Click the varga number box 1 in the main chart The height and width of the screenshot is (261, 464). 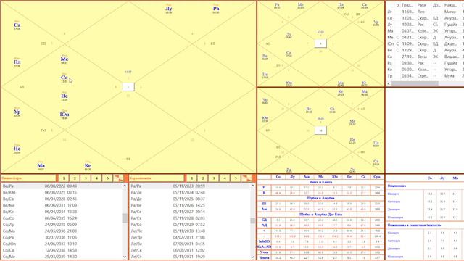pyautogui.click(x=128, y=87)
